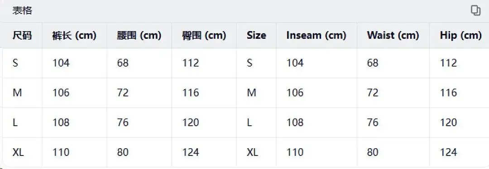This screenshot has height=169, width=489.
Task: Select the 臀围 (cm) column header
Action: click(204, 36)
